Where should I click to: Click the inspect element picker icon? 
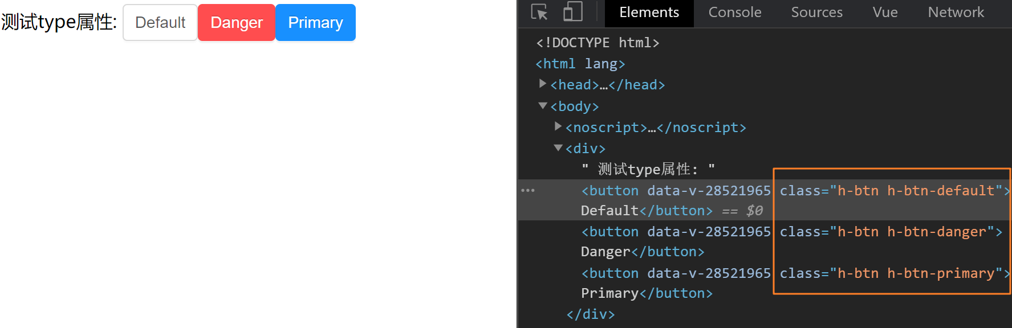[x=539, y=13]
